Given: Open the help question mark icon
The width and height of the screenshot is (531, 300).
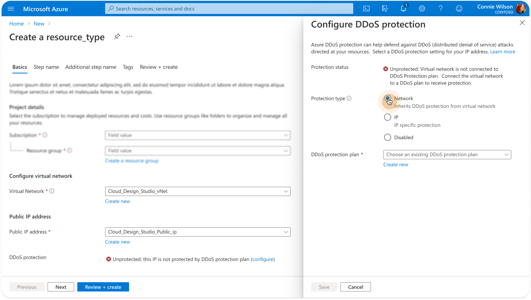Looking at the screenshot, I should [441, 9].
